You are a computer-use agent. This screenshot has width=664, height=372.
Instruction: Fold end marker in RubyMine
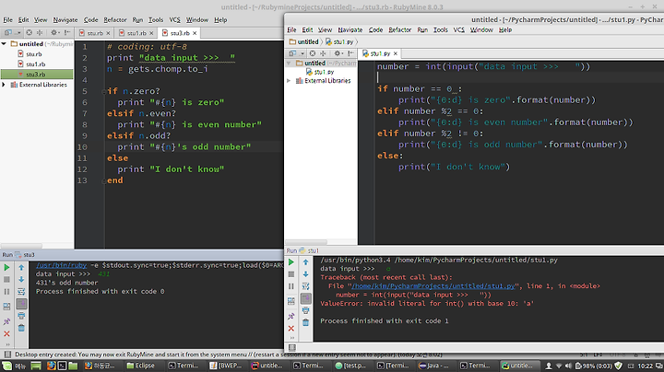pos(103,180)
